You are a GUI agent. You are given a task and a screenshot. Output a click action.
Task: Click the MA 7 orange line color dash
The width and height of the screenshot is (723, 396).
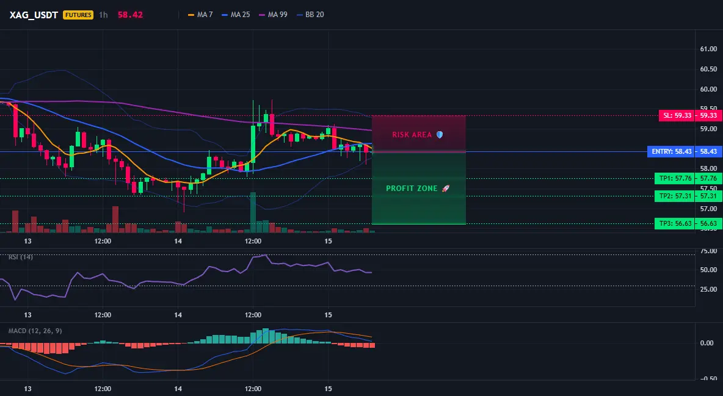click(x=191, y=15)
